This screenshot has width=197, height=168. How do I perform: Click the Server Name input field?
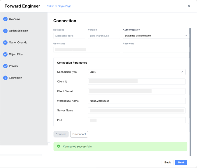tap(137, 111)
